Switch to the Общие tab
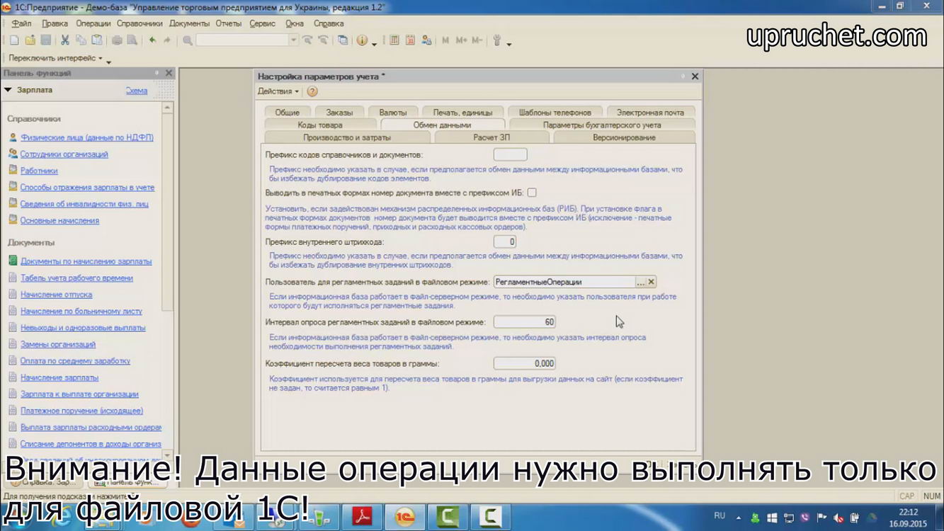Image resolution: width=944 pixels, height=531 pixels. point(288,112)
